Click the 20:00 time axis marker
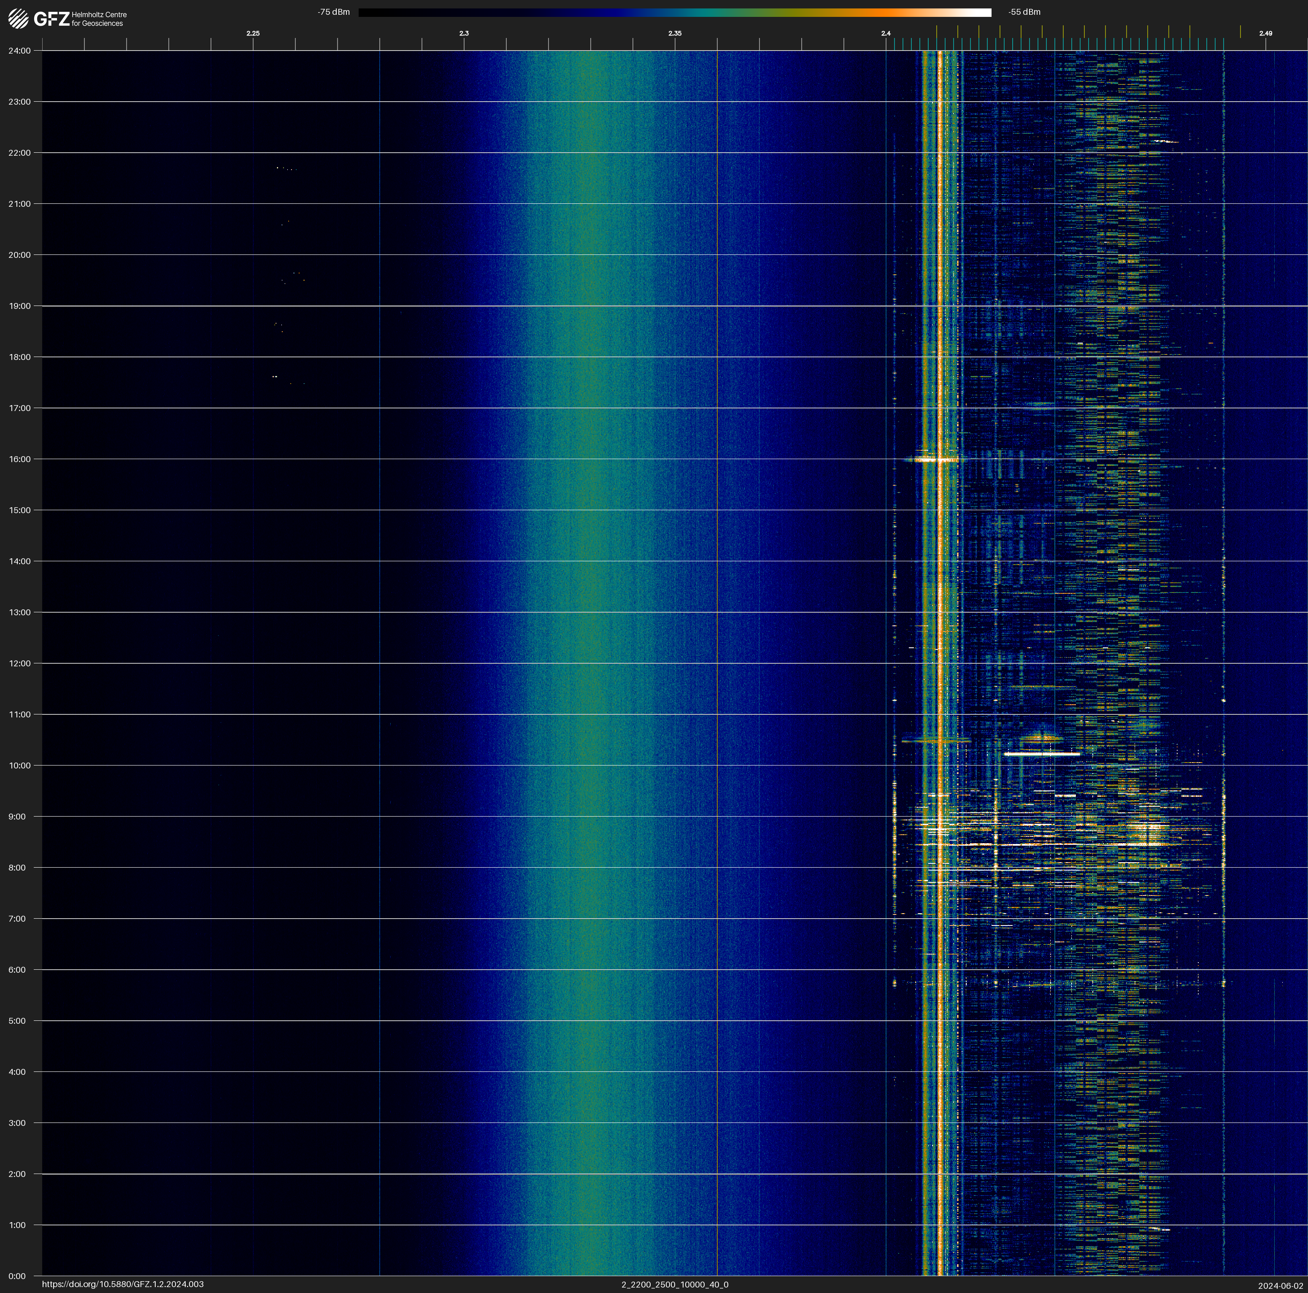Screen dimensions: 1308x1293 [x=20, y=255]
